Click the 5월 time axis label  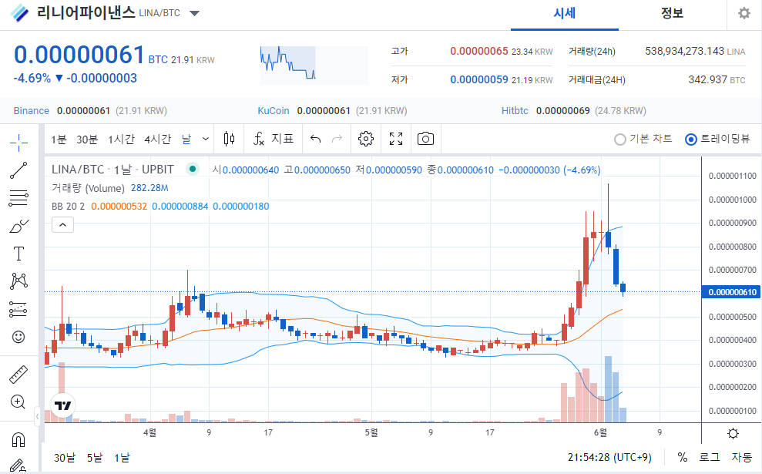371,432
